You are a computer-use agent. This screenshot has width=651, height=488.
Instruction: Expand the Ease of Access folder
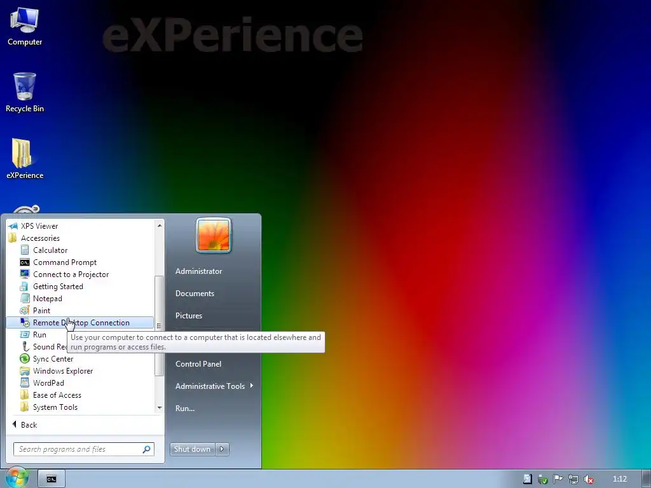(57, 395)
